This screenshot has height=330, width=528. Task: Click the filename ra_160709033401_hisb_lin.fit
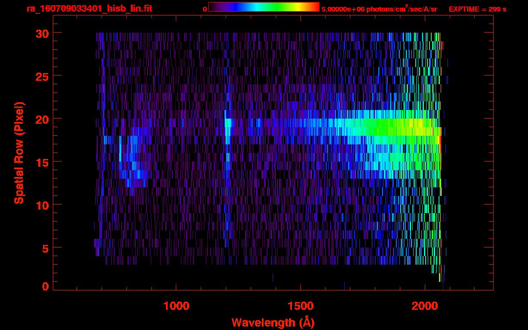pos(89,8)
